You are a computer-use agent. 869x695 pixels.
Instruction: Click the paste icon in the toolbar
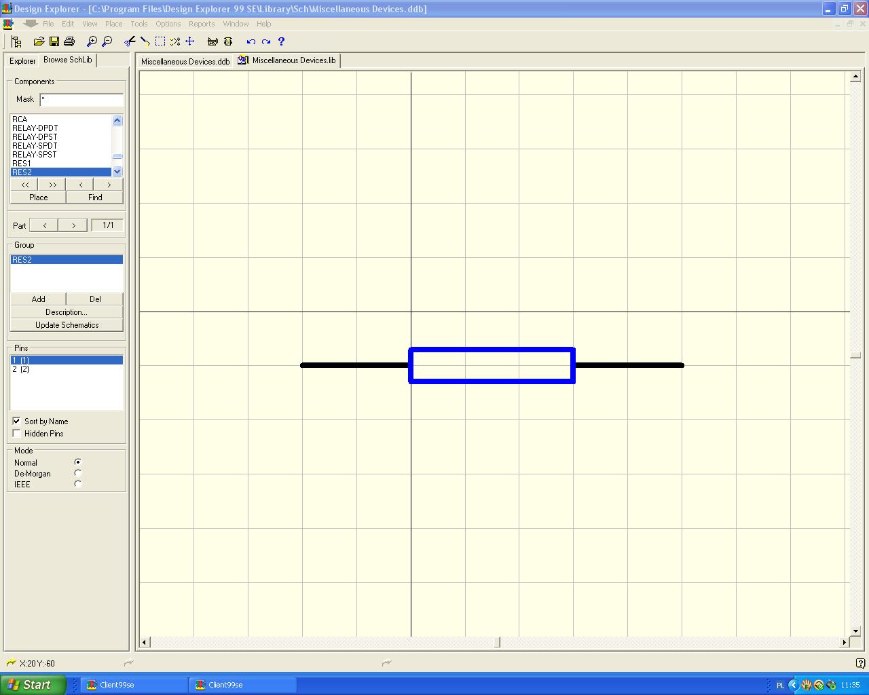[x=145, y=41]
